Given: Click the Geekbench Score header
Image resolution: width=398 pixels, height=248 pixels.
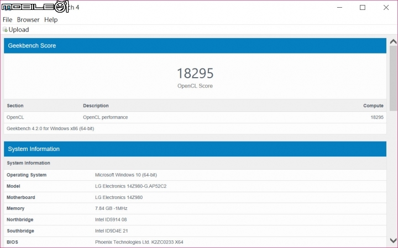Looking at the screenshot, I should pyautogui.click(x=195, y=46).
